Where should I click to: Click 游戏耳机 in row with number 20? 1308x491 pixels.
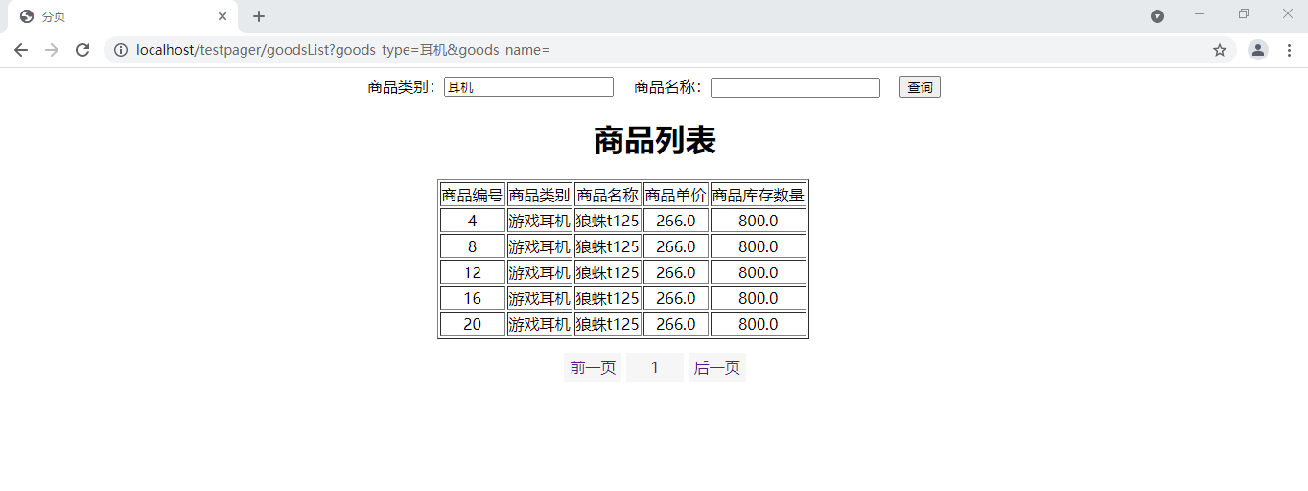tap(540, 324)
